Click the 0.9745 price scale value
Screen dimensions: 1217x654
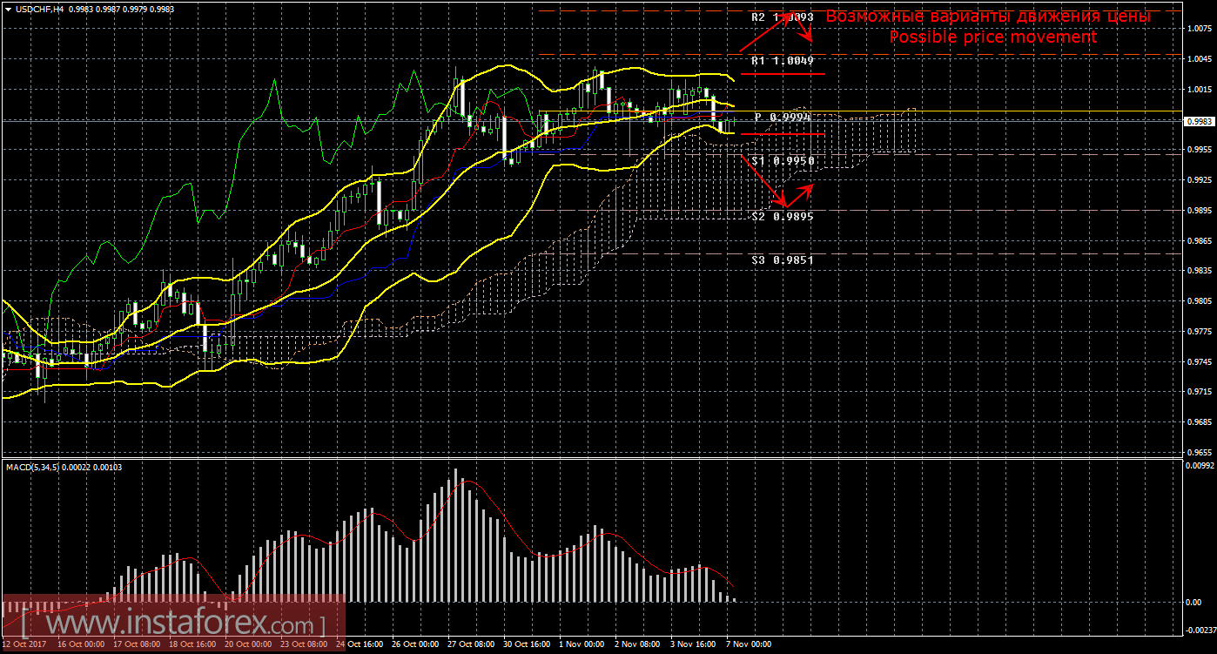[x=1199, y=362]
